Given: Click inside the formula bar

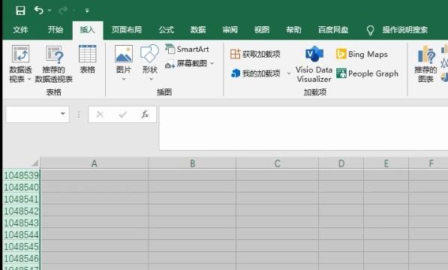Looking at the screenshot, I should click(x=303, y=128).
